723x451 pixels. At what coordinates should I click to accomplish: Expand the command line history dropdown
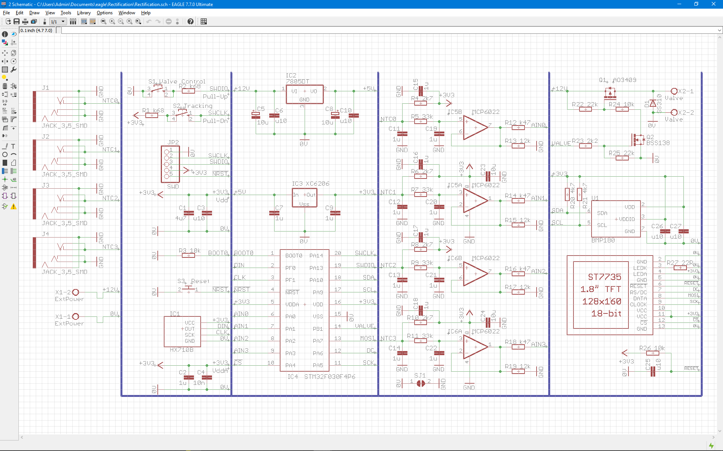[719, 30]
